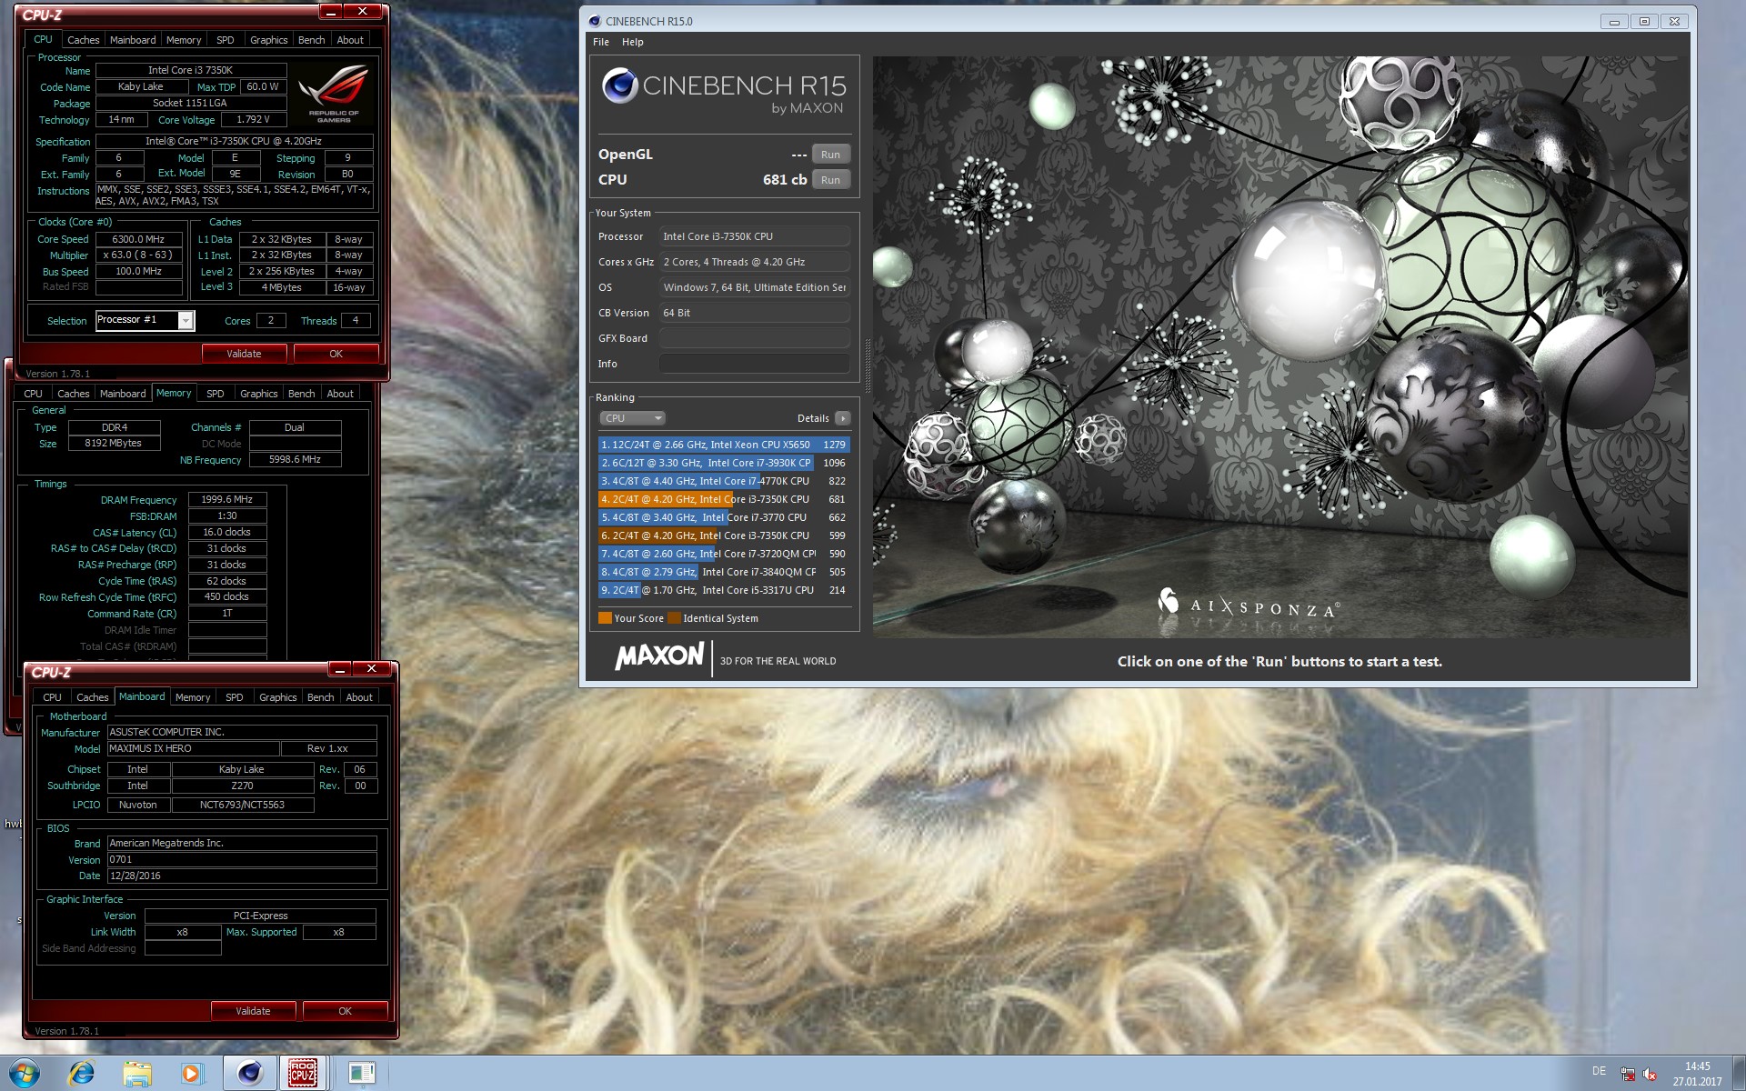
Task: Select ranking row i7-3840QM 505
Action: point(724,572)
